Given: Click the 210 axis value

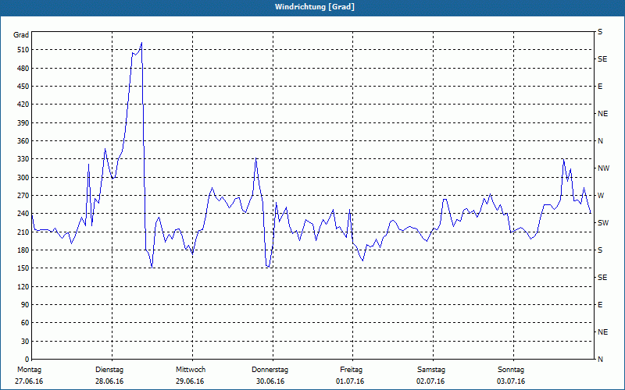Looking at the screenshot, I should pos(23,232).
